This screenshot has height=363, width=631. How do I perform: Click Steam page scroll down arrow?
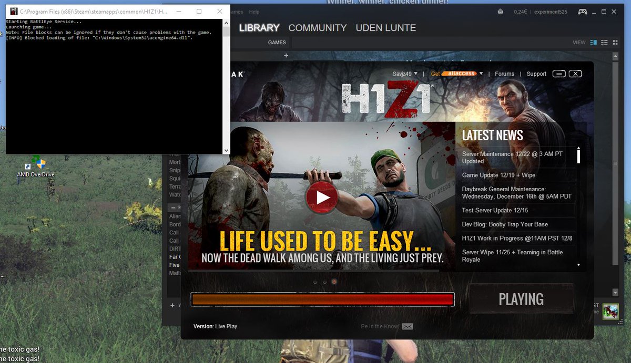616,292
